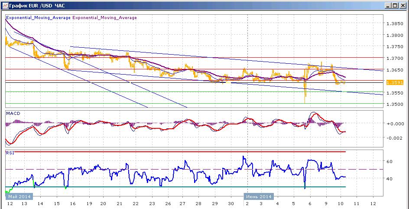
Task: Click date label 11 on time axis
Action: coord(357,203)
